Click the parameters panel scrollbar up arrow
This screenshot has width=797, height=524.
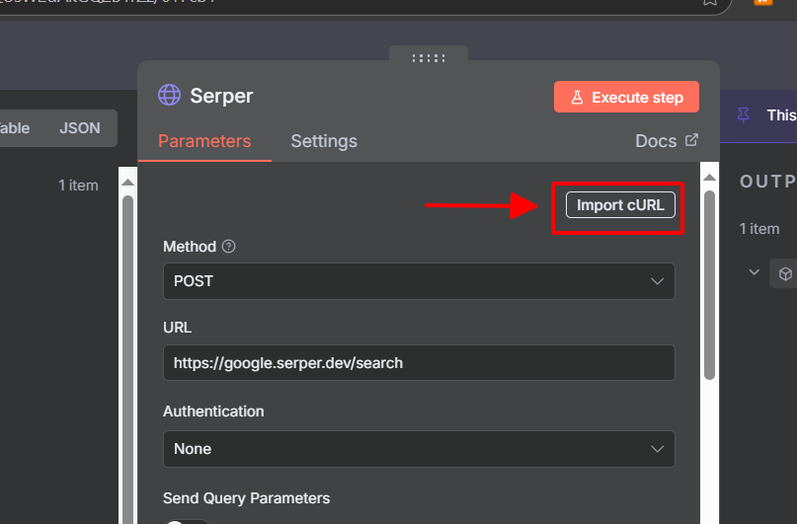pyautogui.click(x=709, y=178)
